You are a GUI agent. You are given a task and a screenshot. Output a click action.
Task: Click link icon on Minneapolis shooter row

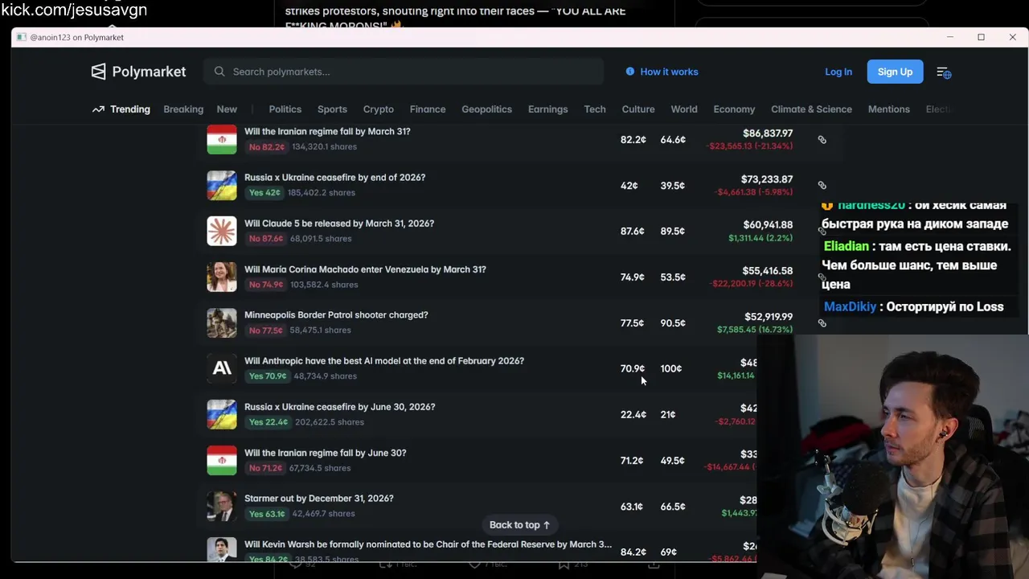click(x=822, y=323)
